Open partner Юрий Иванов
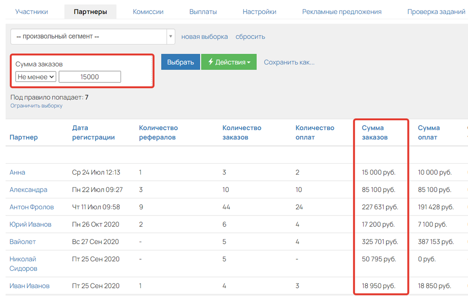 pyautogui.click(x=30, y=224)
